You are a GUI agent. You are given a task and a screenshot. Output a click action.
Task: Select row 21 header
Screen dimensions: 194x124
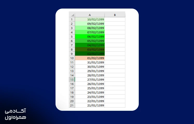(x=72, y=105)
